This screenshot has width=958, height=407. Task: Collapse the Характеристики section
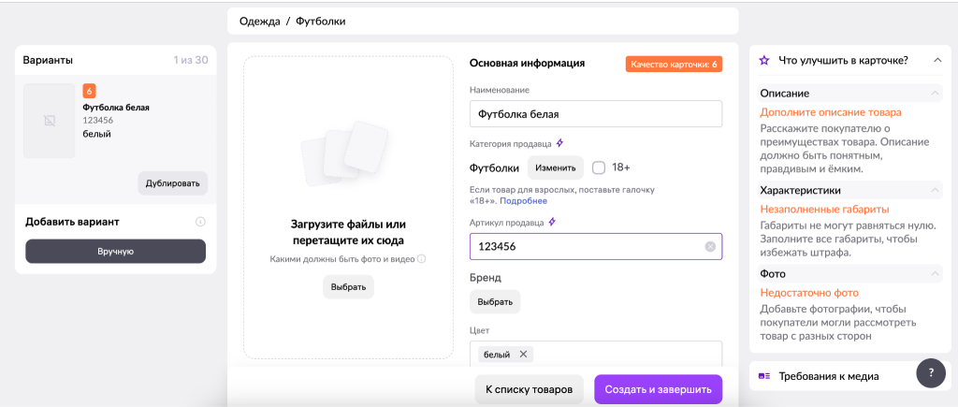[x=935, y=191]
